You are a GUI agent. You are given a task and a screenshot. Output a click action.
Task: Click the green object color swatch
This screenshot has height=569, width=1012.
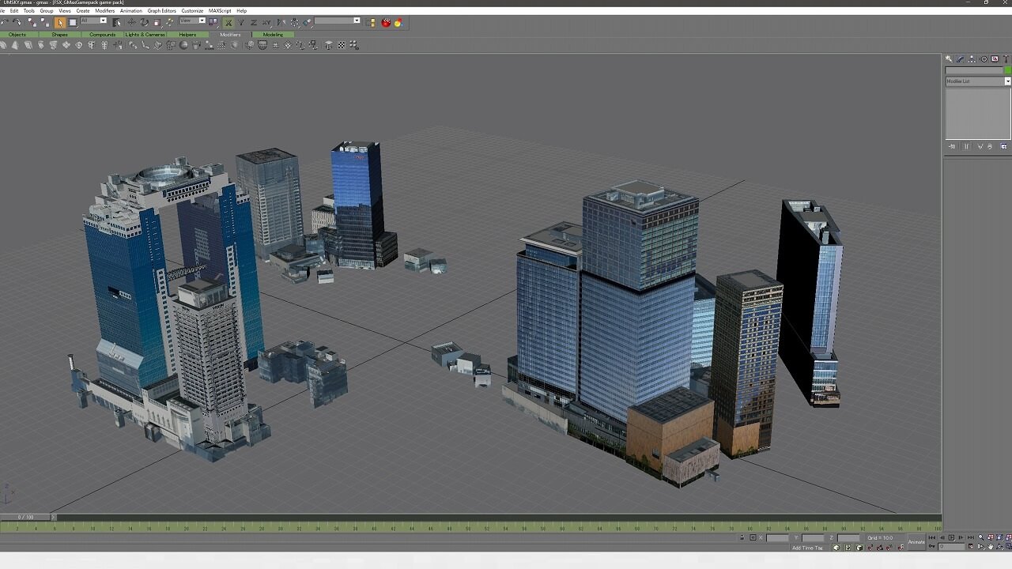pyautogui.click(x=1007, y=70)
